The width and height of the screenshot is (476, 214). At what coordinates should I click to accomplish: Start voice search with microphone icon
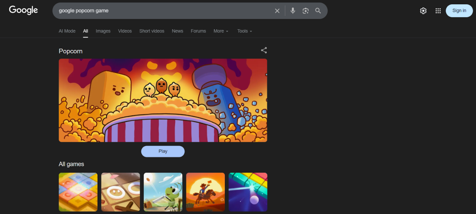pyautogui.click(x=293, y=11)
